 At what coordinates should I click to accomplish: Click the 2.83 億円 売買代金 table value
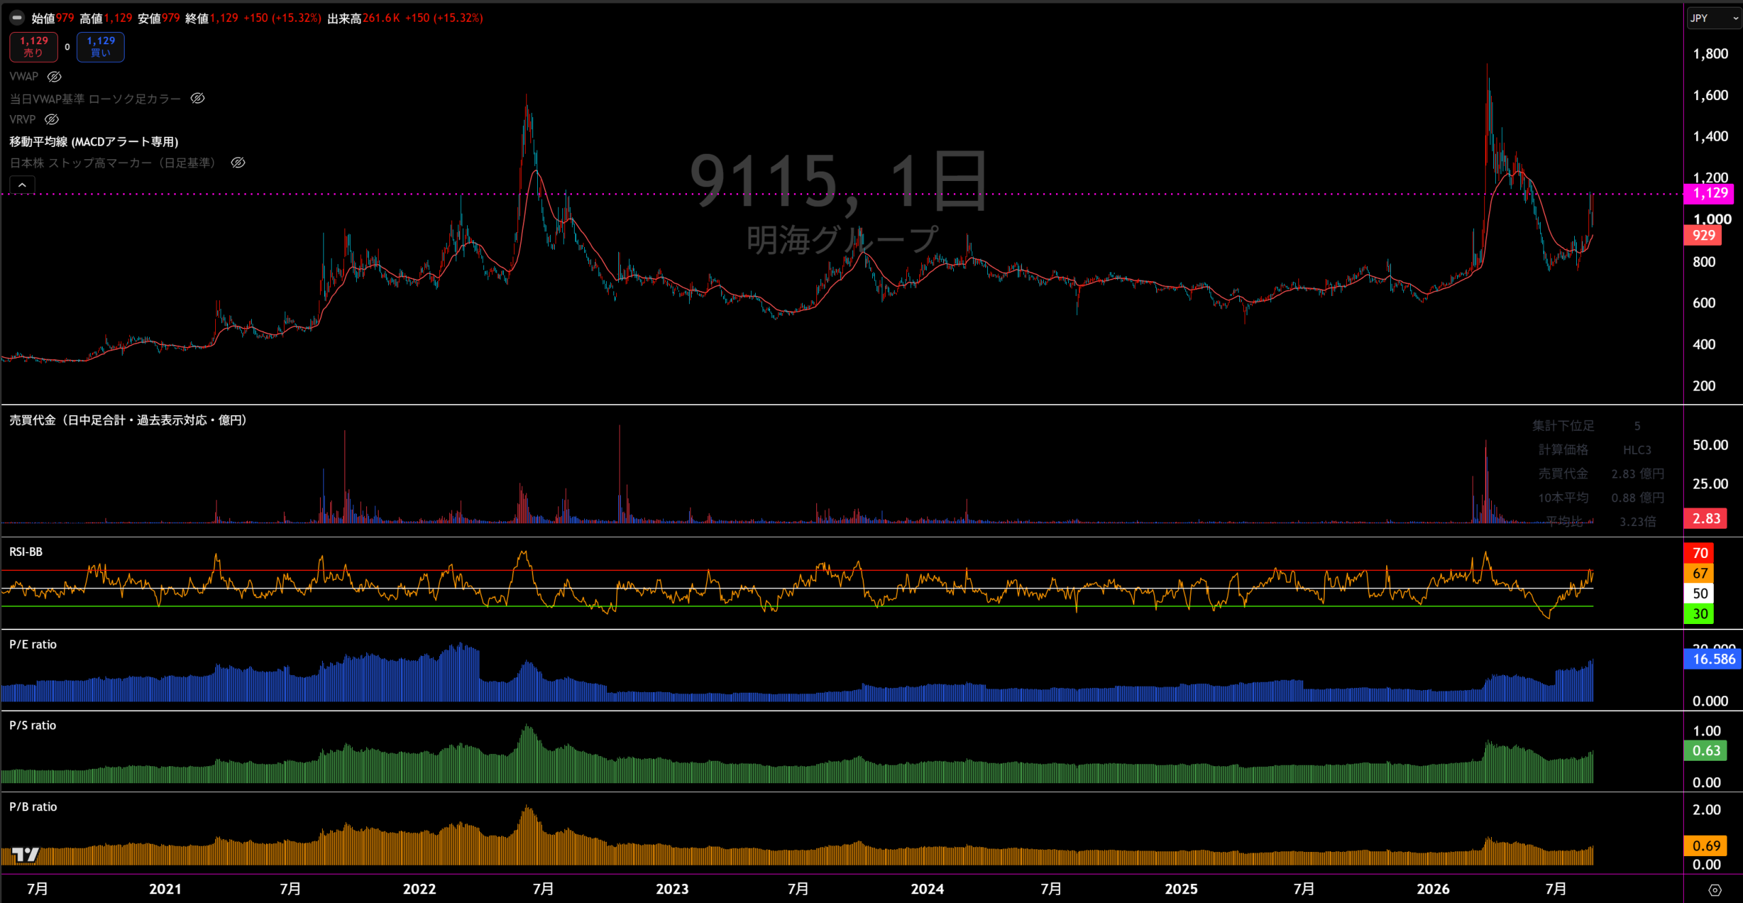[1637, 474]
